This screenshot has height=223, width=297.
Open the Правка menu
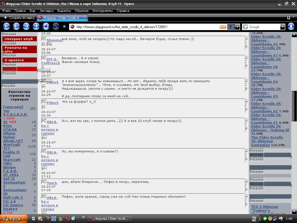(x=20, y=11)
